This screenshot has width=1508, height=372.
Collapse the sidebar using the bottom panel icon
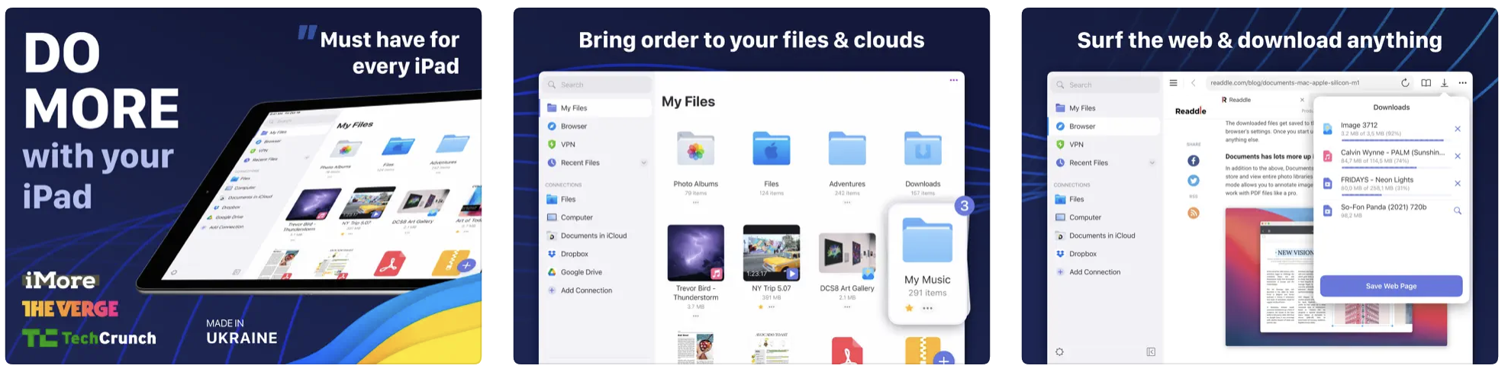1151,351
